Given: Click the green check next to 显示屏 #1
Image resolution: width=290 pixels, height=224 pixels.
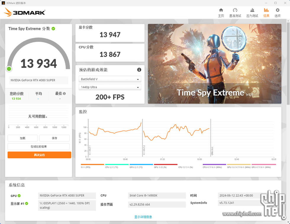Looking at the screenshot, I should [27, 204].
